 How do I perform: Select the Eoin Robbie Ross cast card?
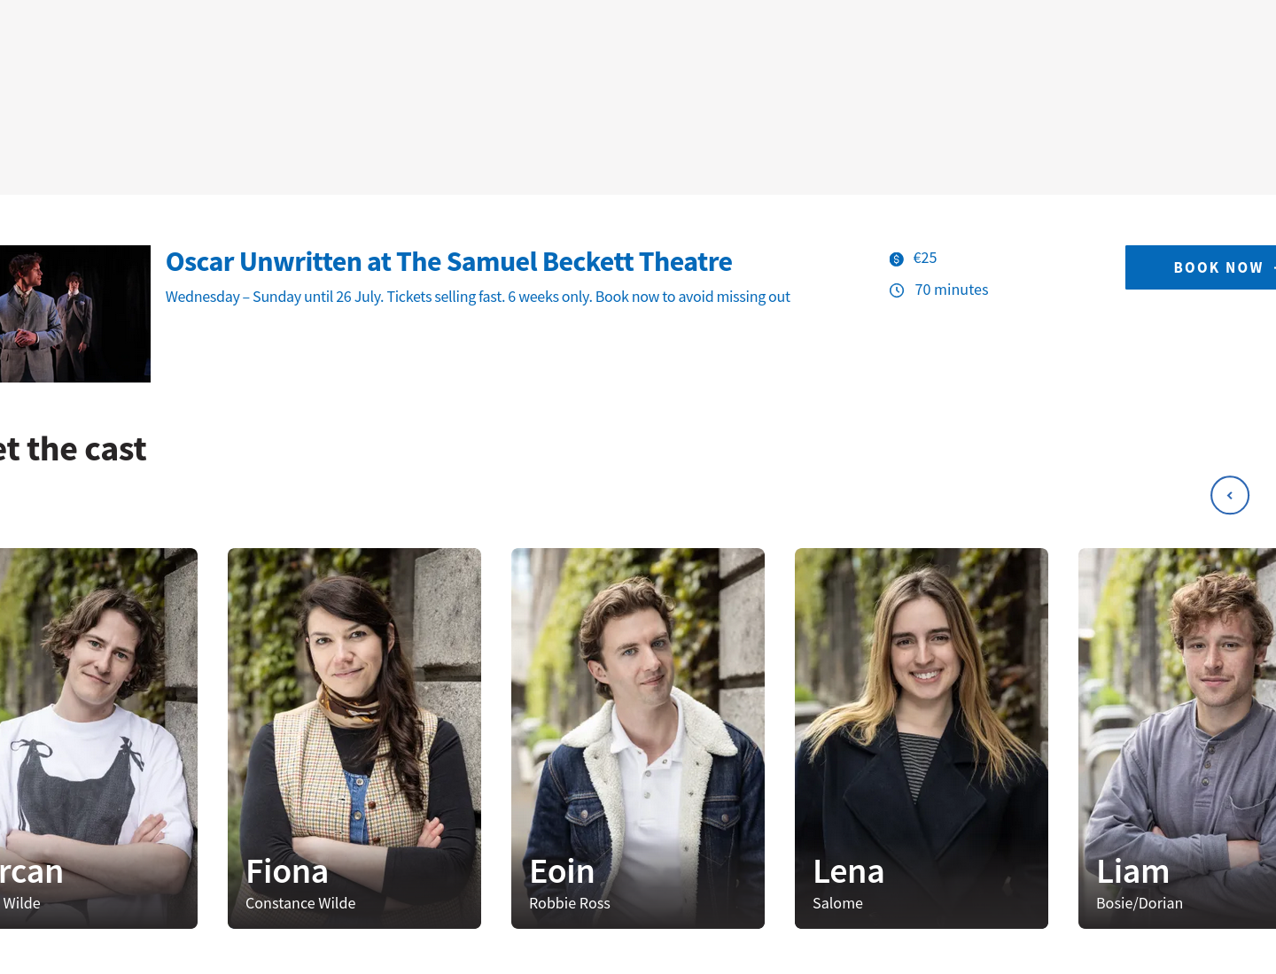coord(638,738)
